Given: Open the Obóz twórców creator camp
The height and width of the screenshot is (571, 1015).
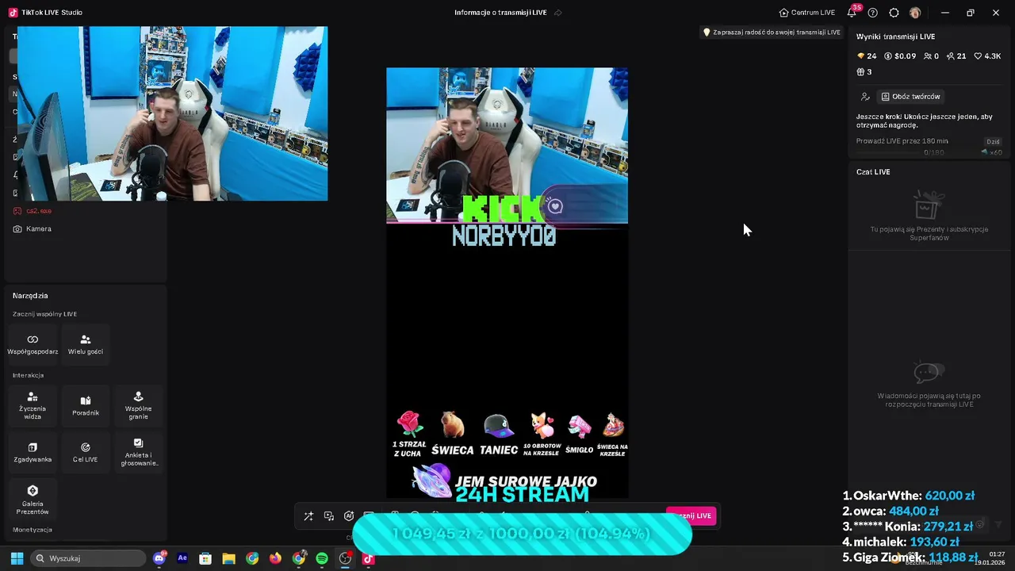Looking at the screenshot, I should click(x=910, y=97).
